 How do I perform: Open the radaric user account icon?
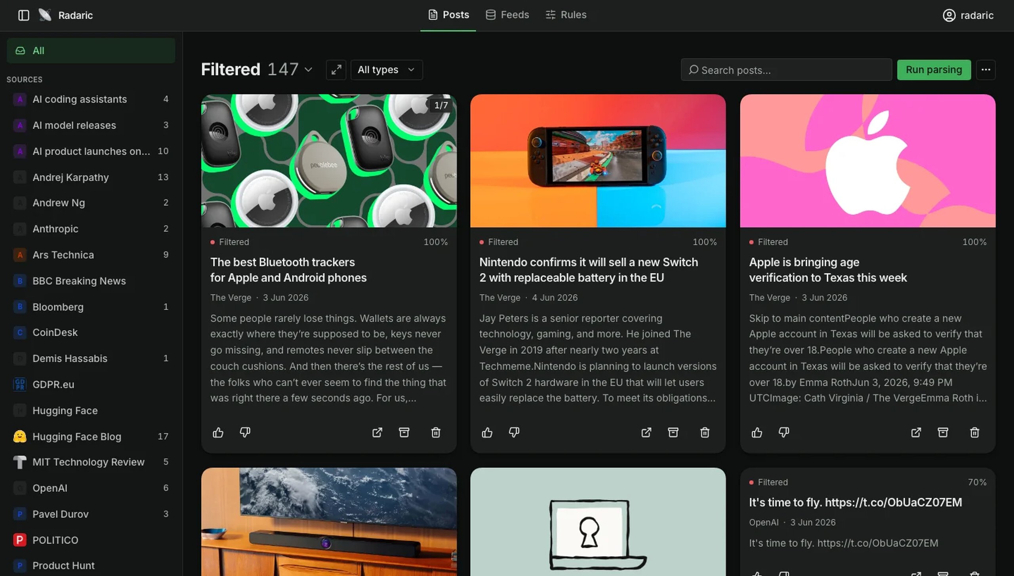(x=949, y=15)
